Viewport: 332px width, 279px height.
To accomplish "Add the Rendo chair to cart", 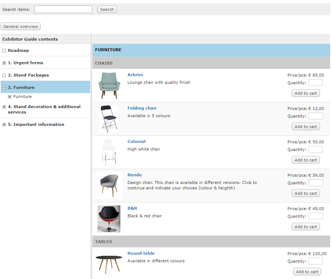I will (x=305, y=193).
